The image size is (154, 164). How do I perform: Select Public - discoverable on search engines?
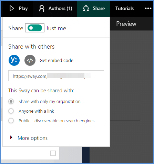(x=11, y=121)
